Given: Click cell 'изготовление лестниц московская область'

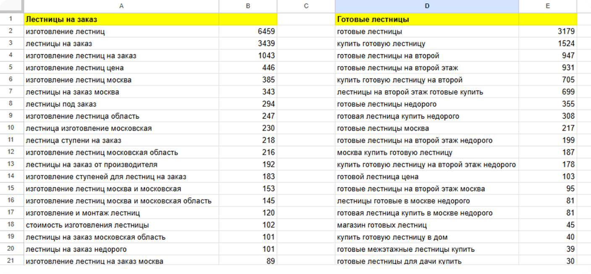Looking at the screenshot, I should point(121,152).
